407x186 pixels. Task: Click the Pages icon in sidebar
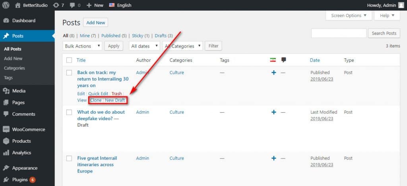[x=6, y=103]
